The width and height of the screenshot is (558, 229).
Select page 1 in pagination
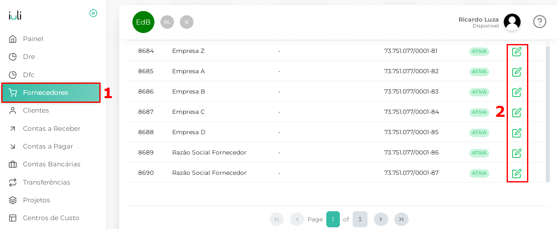[x=333, y=219]
